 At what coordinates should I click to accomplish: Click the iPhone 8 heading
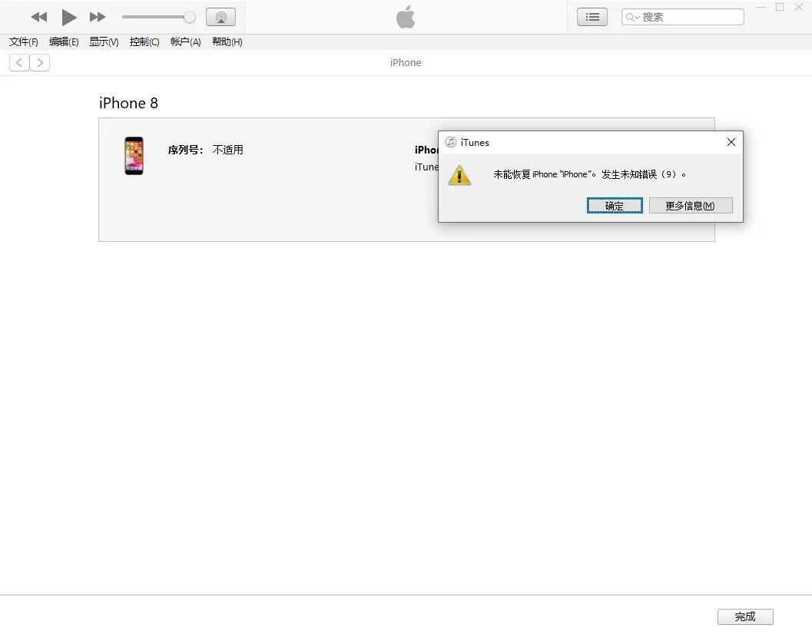pyautogui.click(x=128, y=103)
